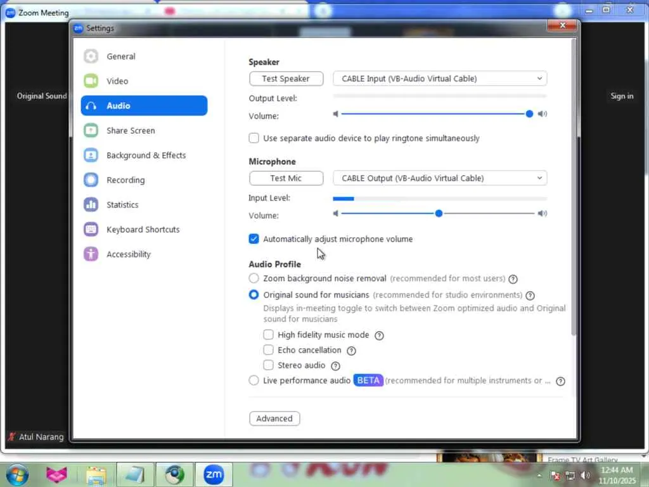Click help icon next to High fidelity music mode
The width and height of the screenshot is (649, 487).
(379, 335)
